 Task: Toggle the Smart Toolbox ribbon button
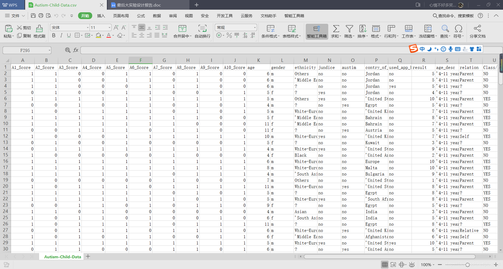[x=317, y=32]
